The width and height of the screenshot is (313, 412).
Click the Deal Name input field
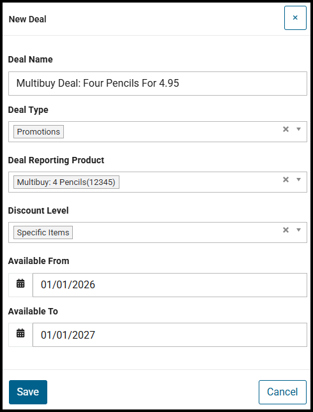(x=157, y=84)
